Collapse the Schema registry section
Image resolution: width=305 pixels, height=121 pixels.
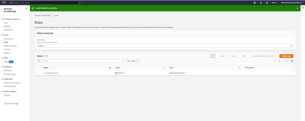(2, 91)
